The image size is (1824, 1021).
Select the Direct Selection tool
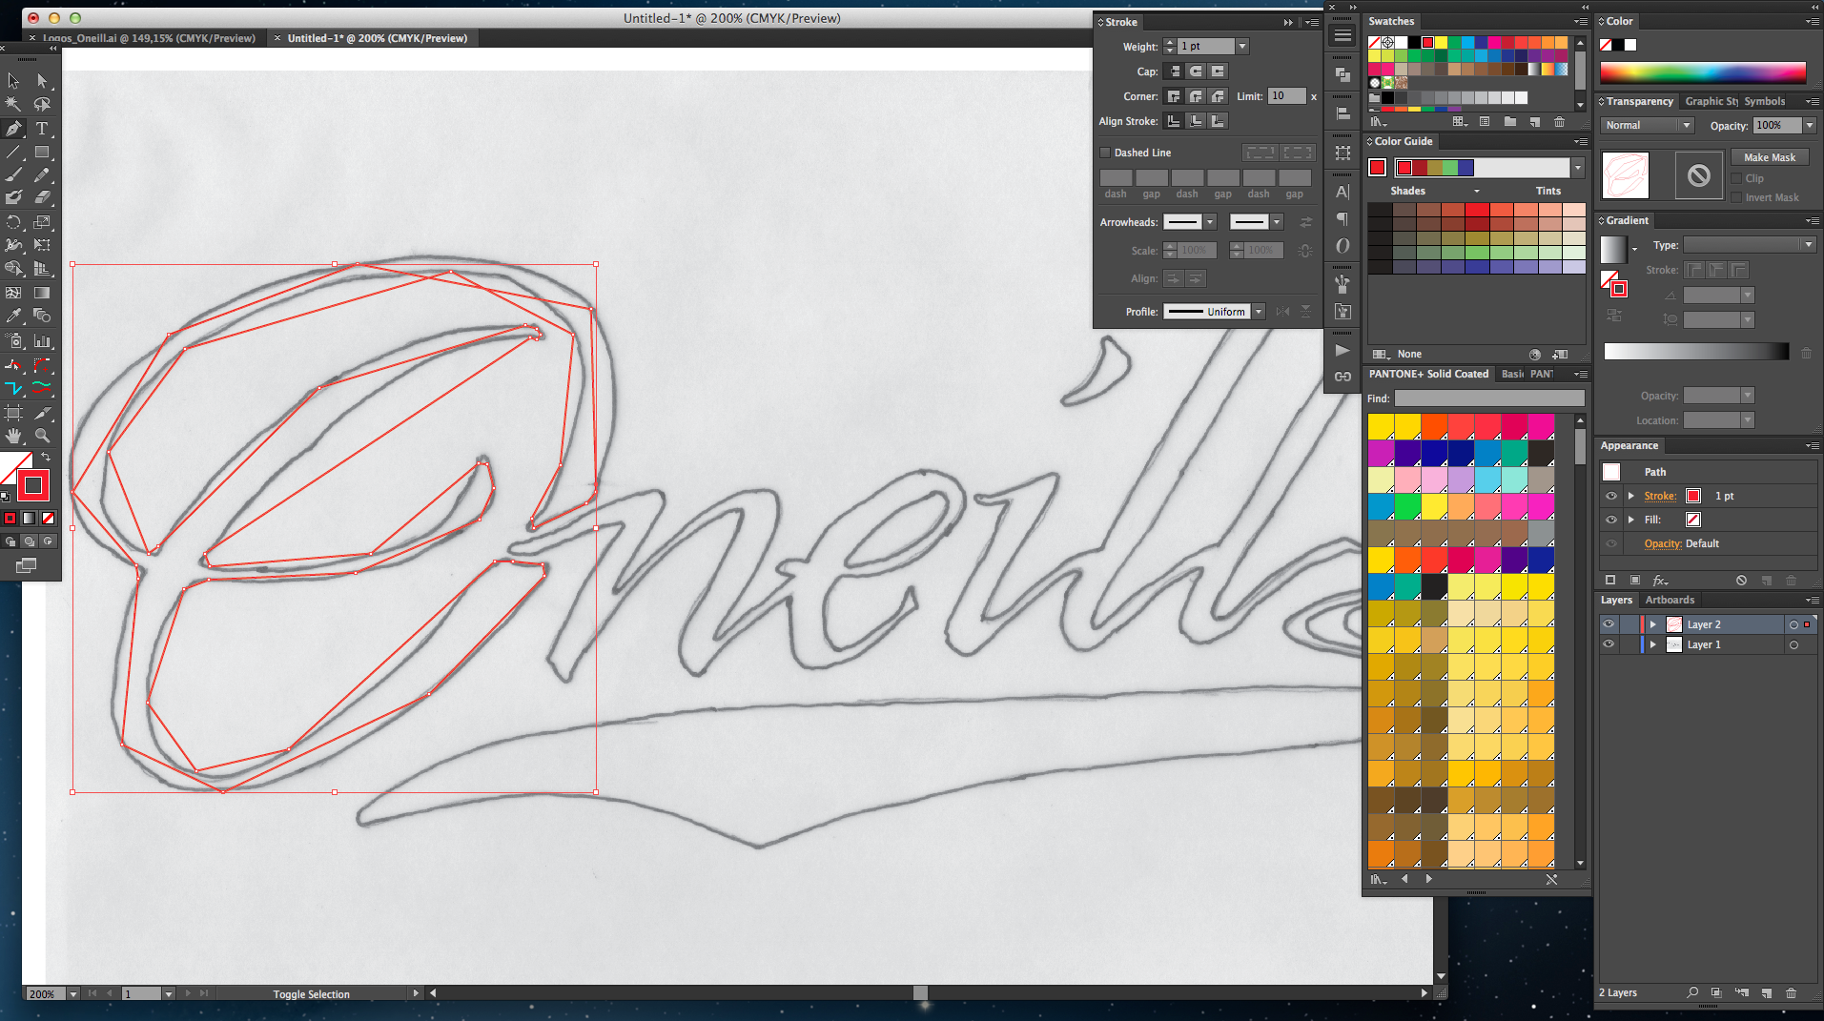click(x=42, y=81)
